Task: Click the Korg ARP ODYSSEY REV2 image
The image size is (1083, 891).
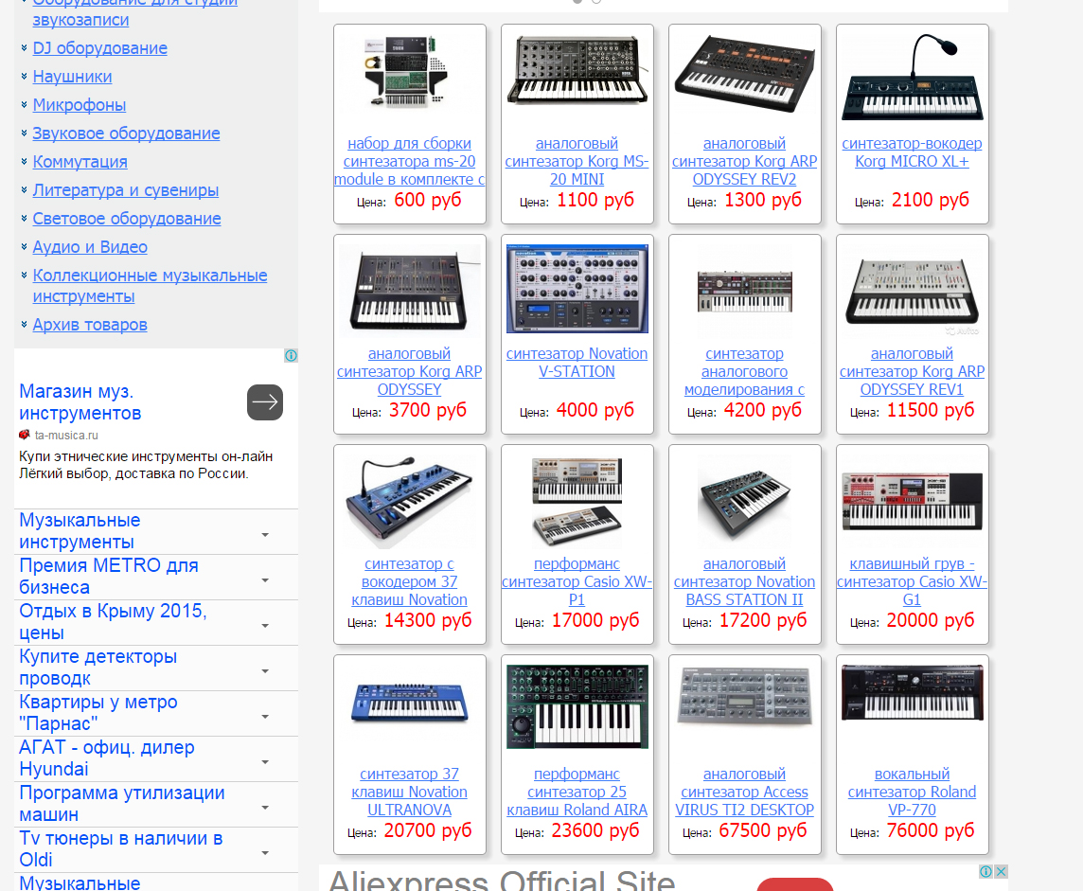Action: tap(744, 73)
